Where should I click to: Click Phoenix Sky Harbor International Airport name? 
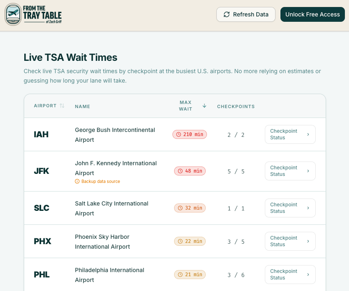pos(102,242)
